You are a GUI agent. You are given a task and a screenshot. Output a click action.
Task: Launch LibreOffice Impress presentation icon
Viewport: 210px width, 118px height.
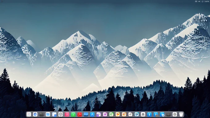124,114
